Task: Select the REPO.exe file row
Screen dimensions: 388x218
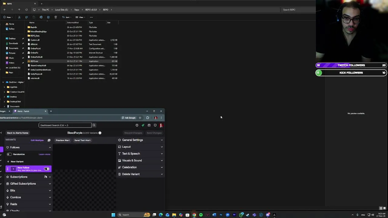Action: 72,61
